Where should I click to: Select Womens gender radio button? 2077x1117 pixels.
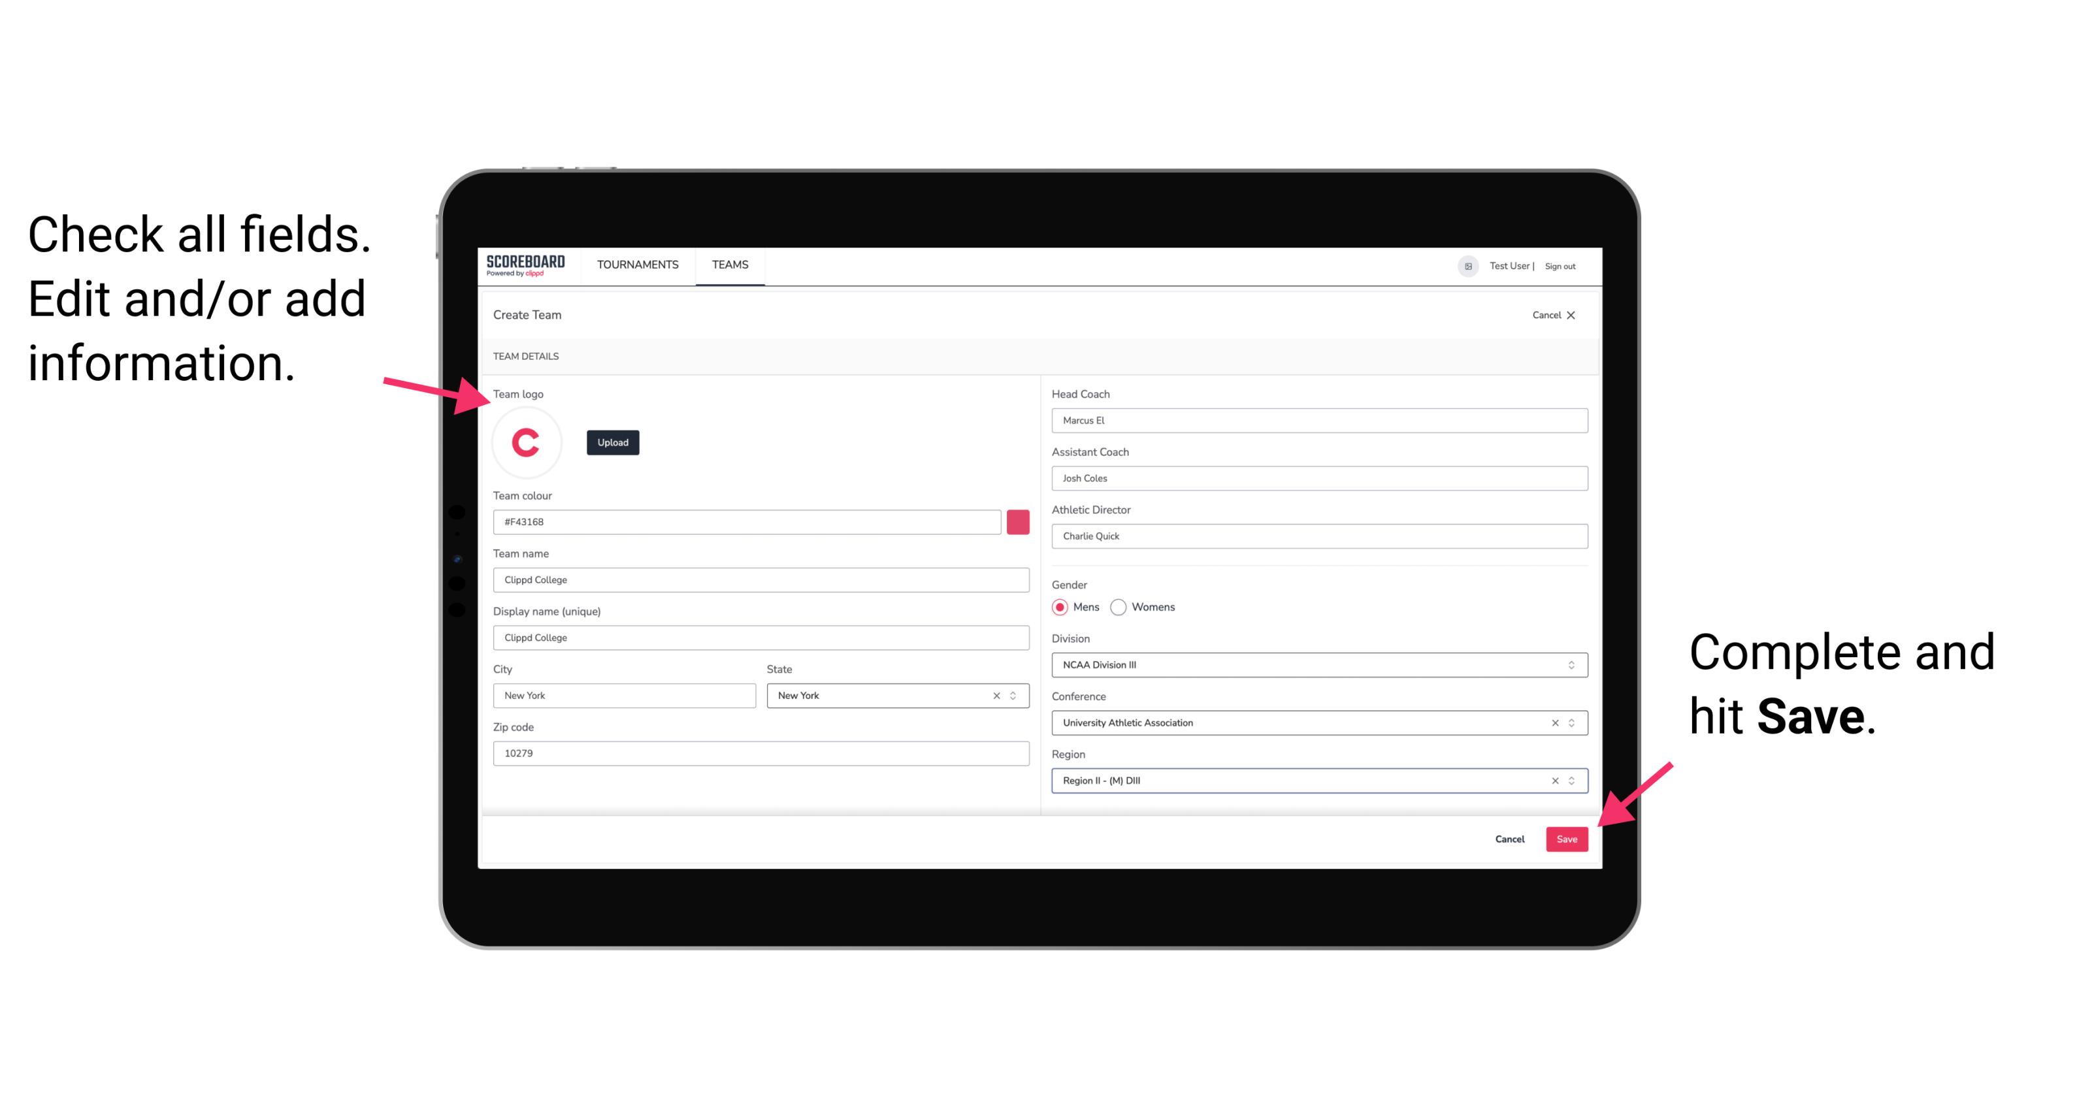point(1121,607)
